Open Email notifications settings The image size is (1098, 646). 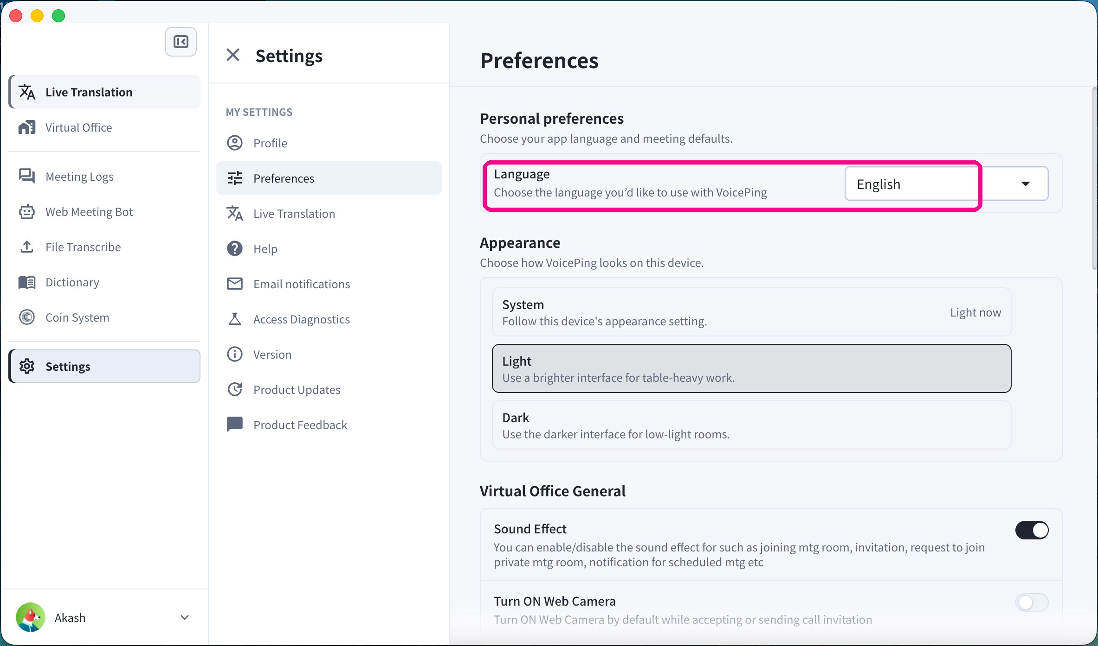click(x=329, y=284)
